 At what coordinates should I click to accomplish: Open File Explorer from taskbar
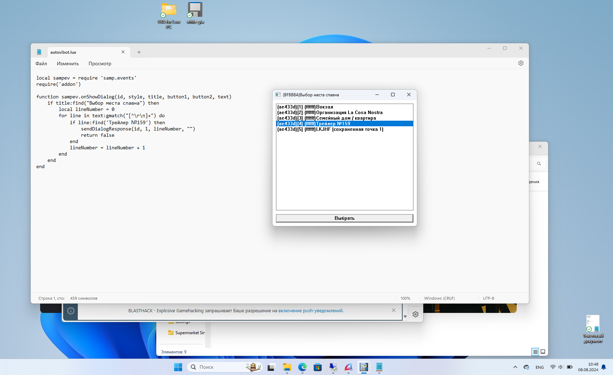click(x=287, y=367)
